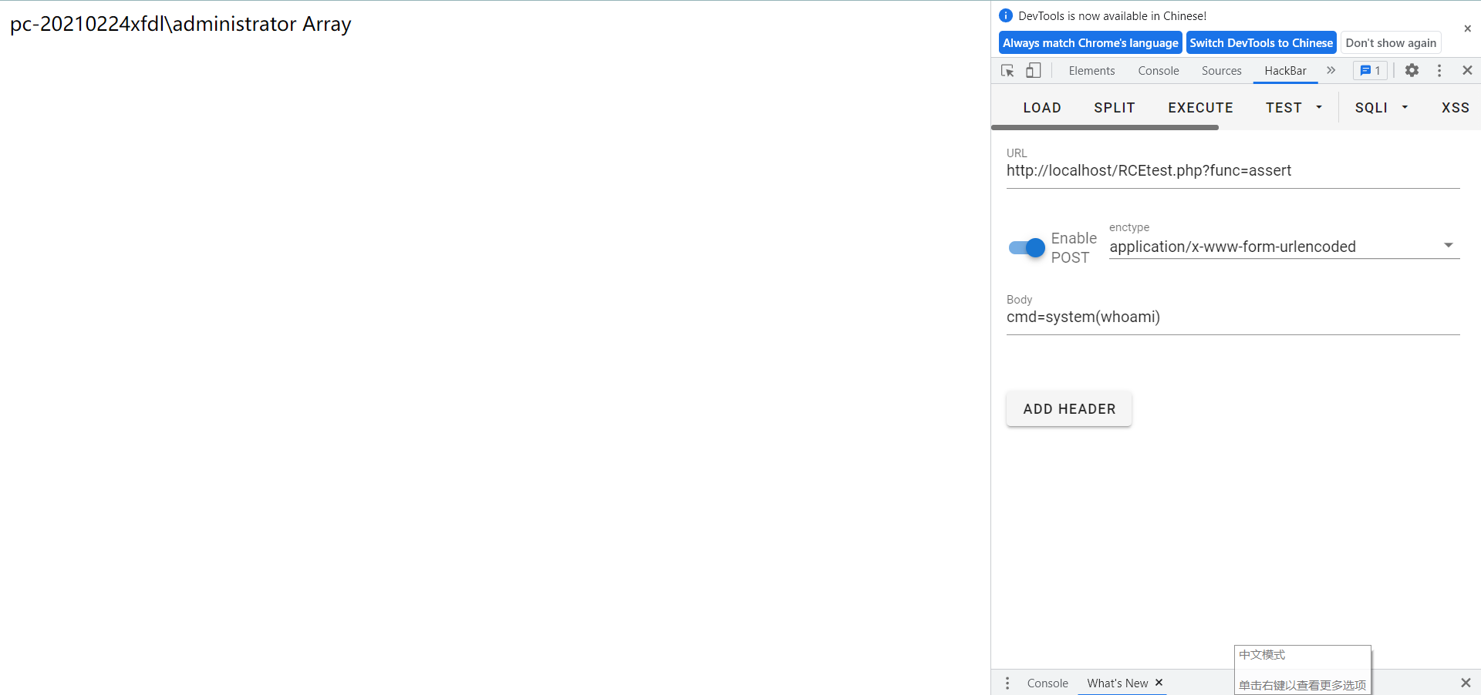Focus the Body input with cmd=system(whoami)
The width and height of the screenshot is (1481, 695).
(x=1233, y=317)
